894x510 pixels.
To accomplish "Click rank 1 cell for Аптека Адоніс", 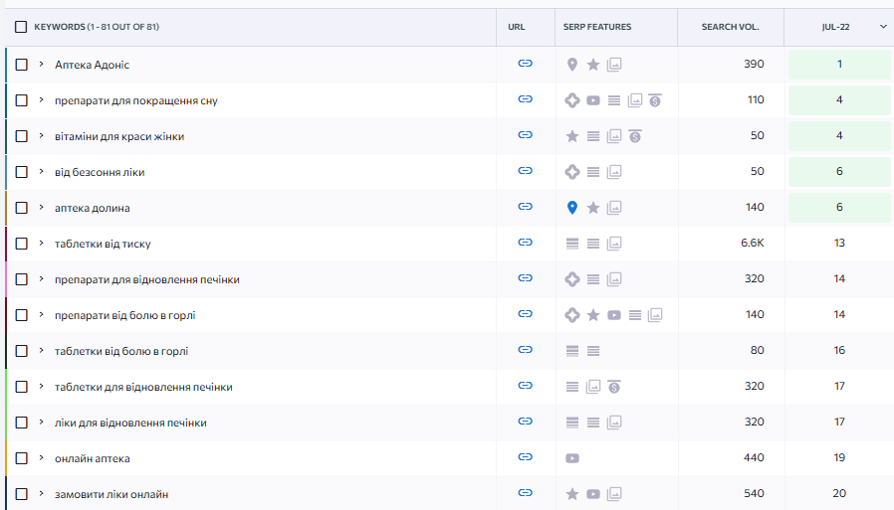I will 839,65.
